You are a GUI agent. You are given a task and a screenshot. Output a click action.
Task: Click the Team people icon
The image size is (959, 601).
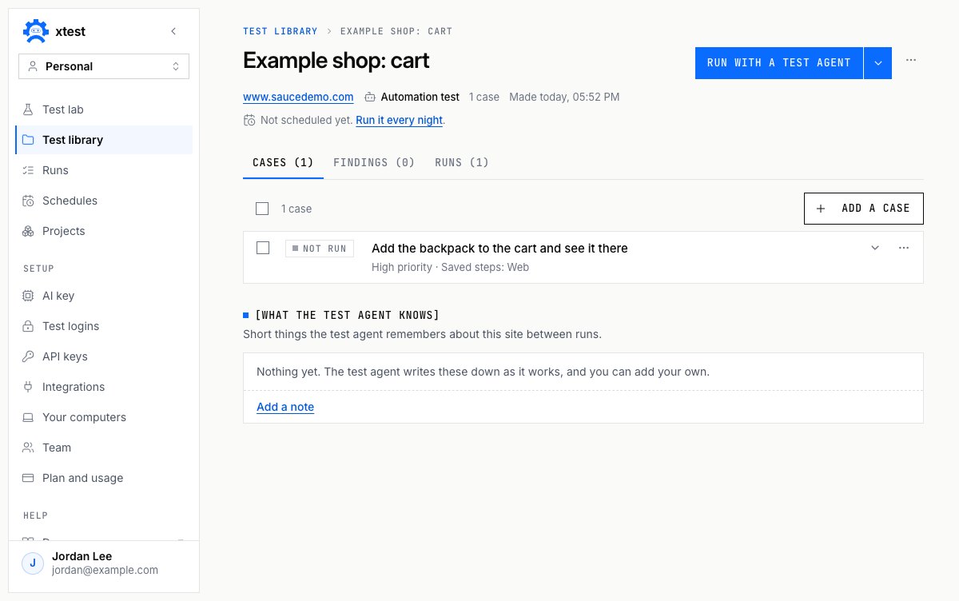tap(28, 448)
